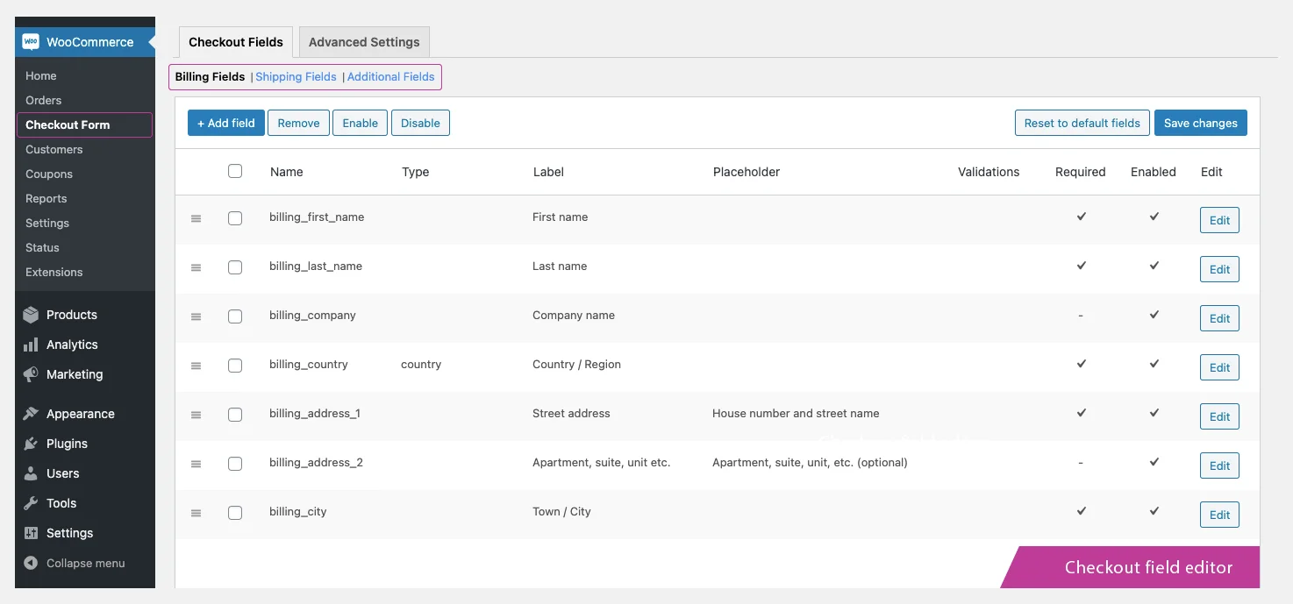Click the WooCommerce logo icon

(x=31, y=41)
